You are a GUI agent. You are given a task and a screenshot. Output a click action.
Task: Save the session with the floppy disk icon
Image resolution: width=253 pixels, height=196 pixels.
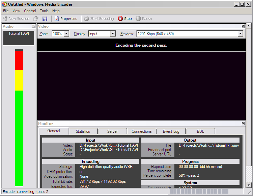tap(45, 19)
